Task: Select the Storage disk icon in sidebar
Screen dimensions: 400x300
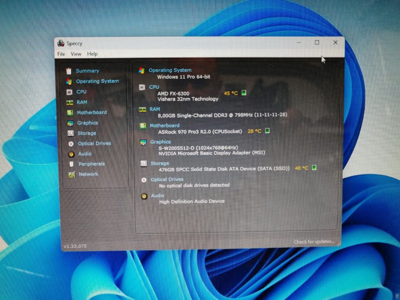Action: 71,133
